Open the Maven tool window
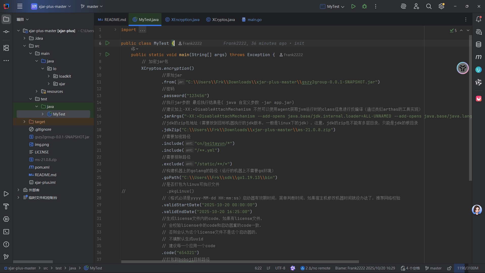 tap(478, 57)
